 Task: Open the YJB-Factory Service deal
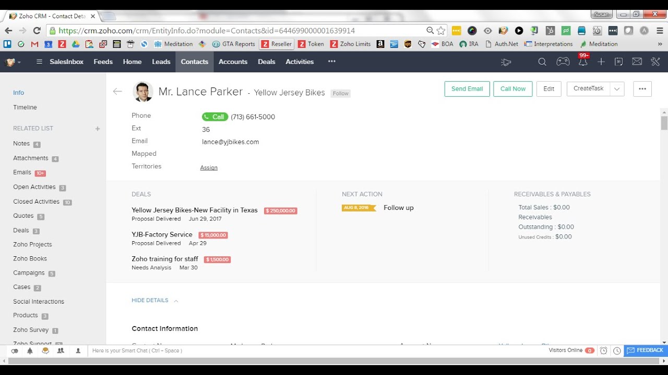click(x=162, y=235)
